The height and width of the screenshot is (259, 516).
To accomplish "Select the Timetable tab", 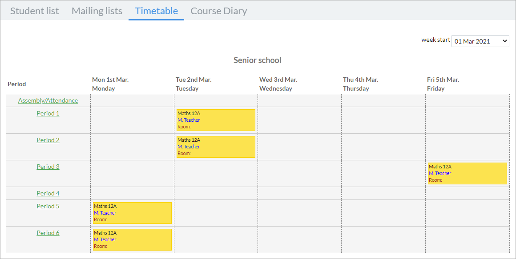I will (156, 11).
